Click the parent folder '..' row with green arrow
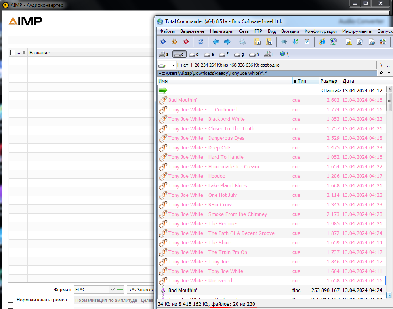The height and width of the screenshot is (309, 393). [x=272, y=90]
